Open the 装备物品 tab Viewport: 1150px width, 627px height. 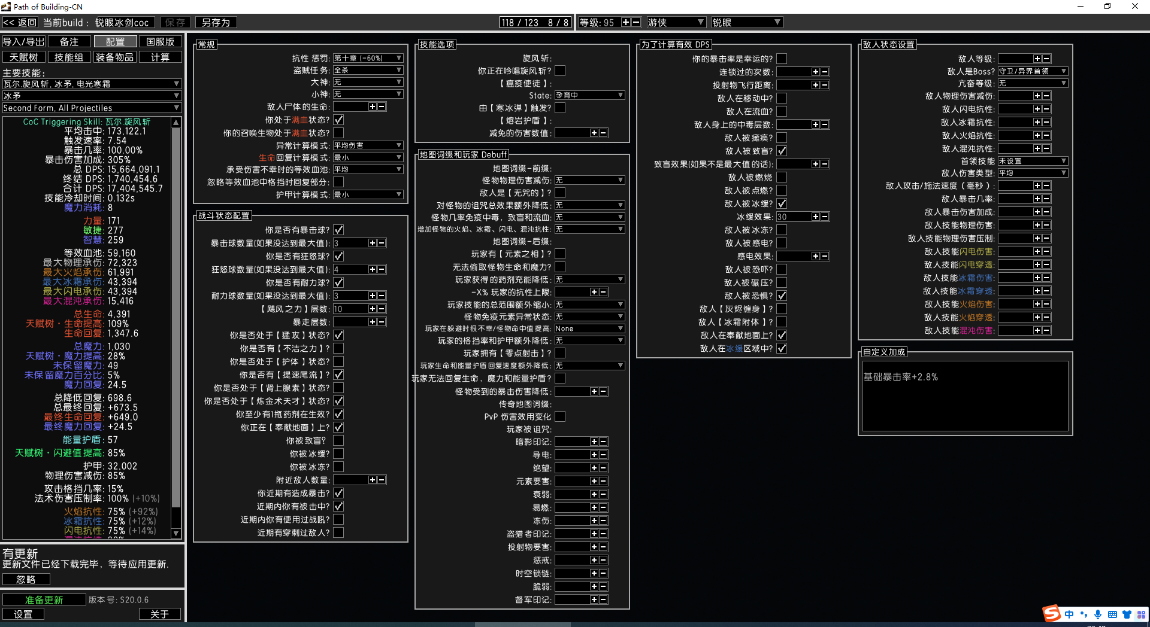pos(114,57)
